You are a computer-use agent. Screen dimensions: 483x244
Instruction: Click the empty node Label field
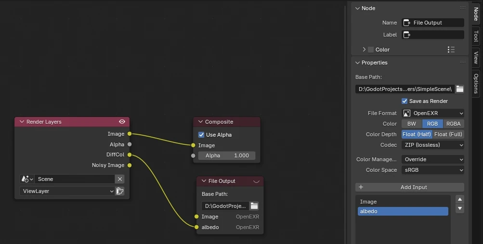coord(433,35)
